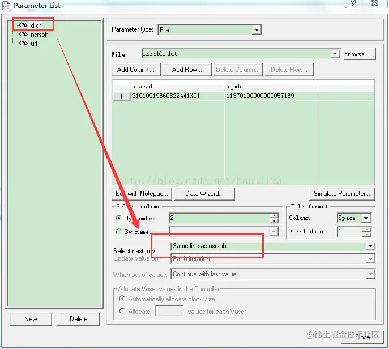Select the nsrsbh parameter in the tree
The image size is (389, 349).
(40, 35)
